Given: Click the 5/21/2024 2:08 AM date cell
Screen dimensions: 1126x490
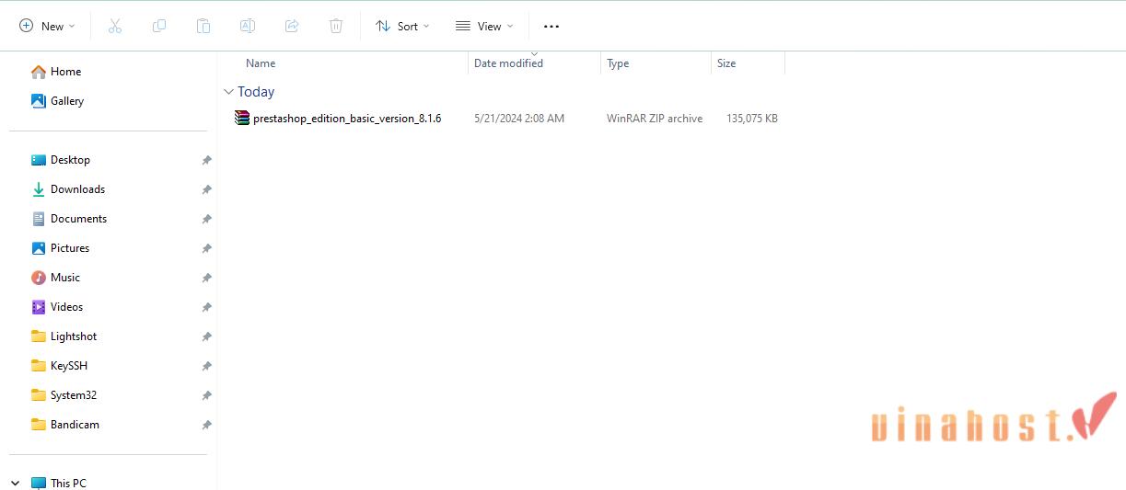Looking at the screenshot, I should click(519, 119).
